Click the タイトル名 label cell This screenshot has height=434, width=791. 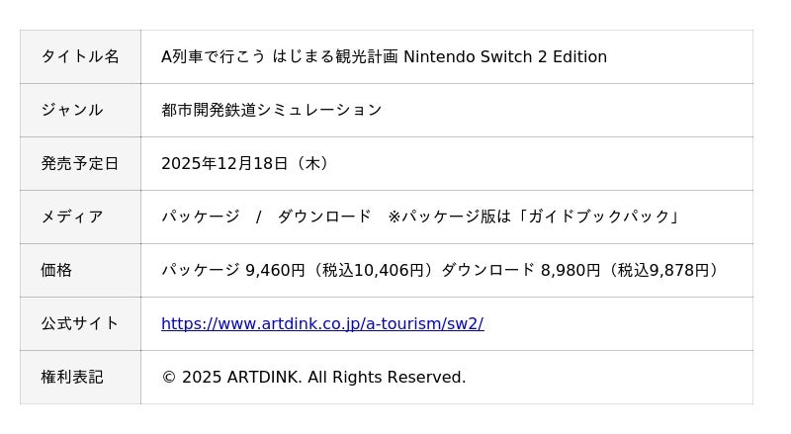coord(80,56)
